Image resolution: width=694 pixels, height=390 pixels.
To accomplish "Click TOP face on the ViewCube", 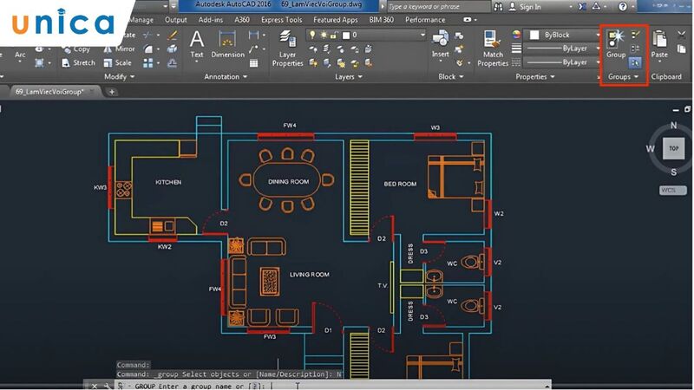I will [x=673, y=148].
